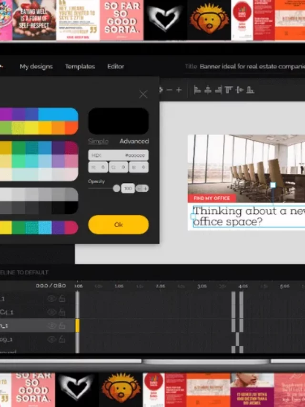Open the My designs menu
Viewport: 305px width, 407px height.
(36, 66)
